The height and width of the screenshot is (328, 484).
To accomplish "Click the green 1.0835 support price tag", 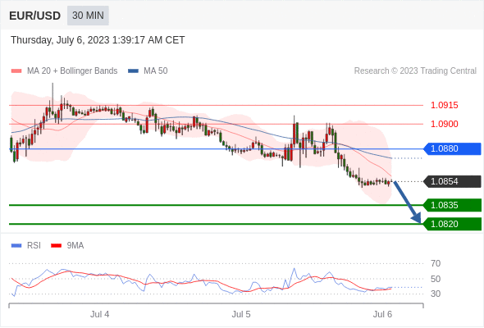I will [452, 205].
